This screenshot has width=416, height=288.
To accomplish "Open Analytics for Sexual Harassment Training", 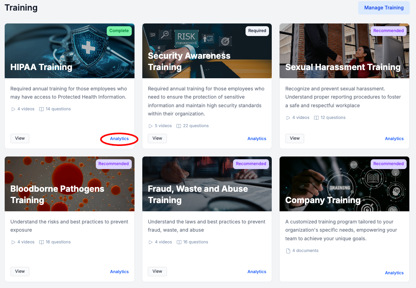I will tap(394, 139).
